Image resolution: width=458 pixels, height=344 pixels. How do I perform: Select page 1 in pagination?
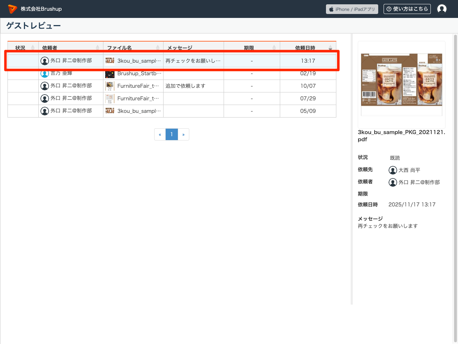click(172, 134)
